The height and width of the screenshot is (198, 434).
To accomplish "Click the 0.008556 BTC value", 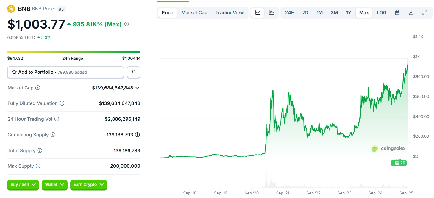I will pyautogui.click(x=21, y=37).
